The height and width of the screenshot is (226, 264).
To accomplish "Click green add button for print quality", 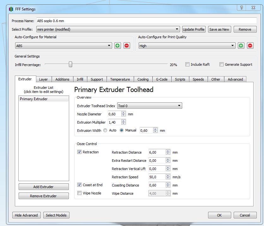I will pyautogui.click(x=241, y=46).
